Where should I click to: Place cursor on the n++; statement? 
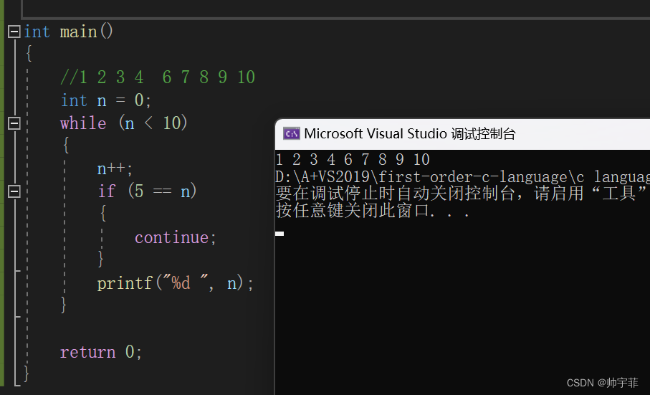click(x=115, y=168)
